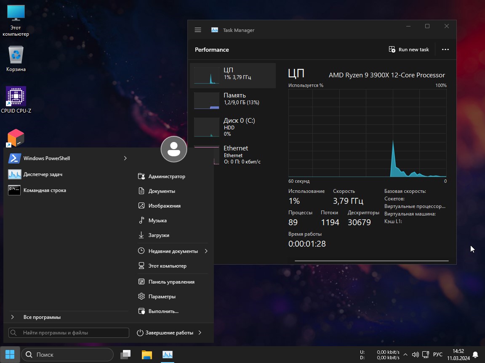Click the Музыка note icon

point(141,220)
